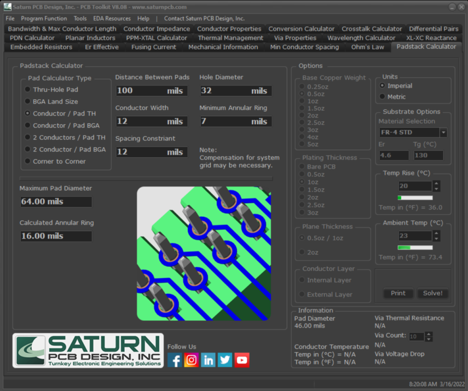468x391 pixels.
Task: Open the Program Function menu
Action: (44, 18)
